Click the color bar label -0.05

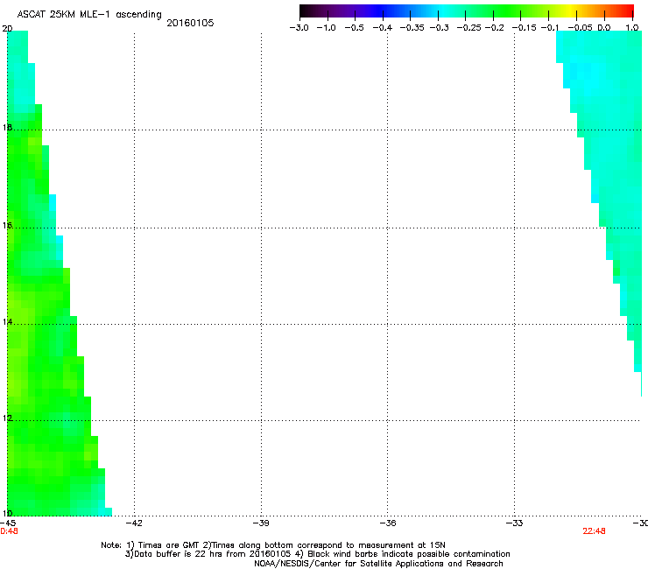[x=581, y=28]
